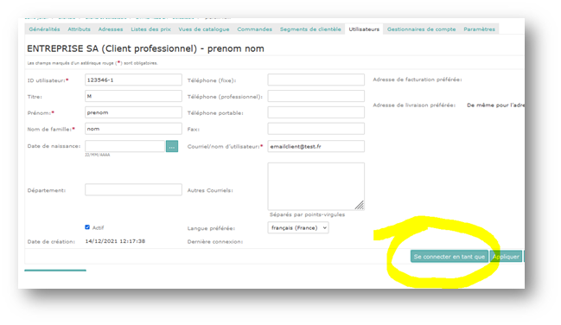Click into the Fax field
Screen dimensions: 561x325
click(316, 129)
